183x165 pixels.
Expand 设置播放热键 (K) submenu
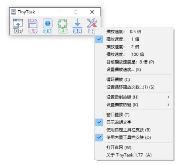tap(134, 105)
